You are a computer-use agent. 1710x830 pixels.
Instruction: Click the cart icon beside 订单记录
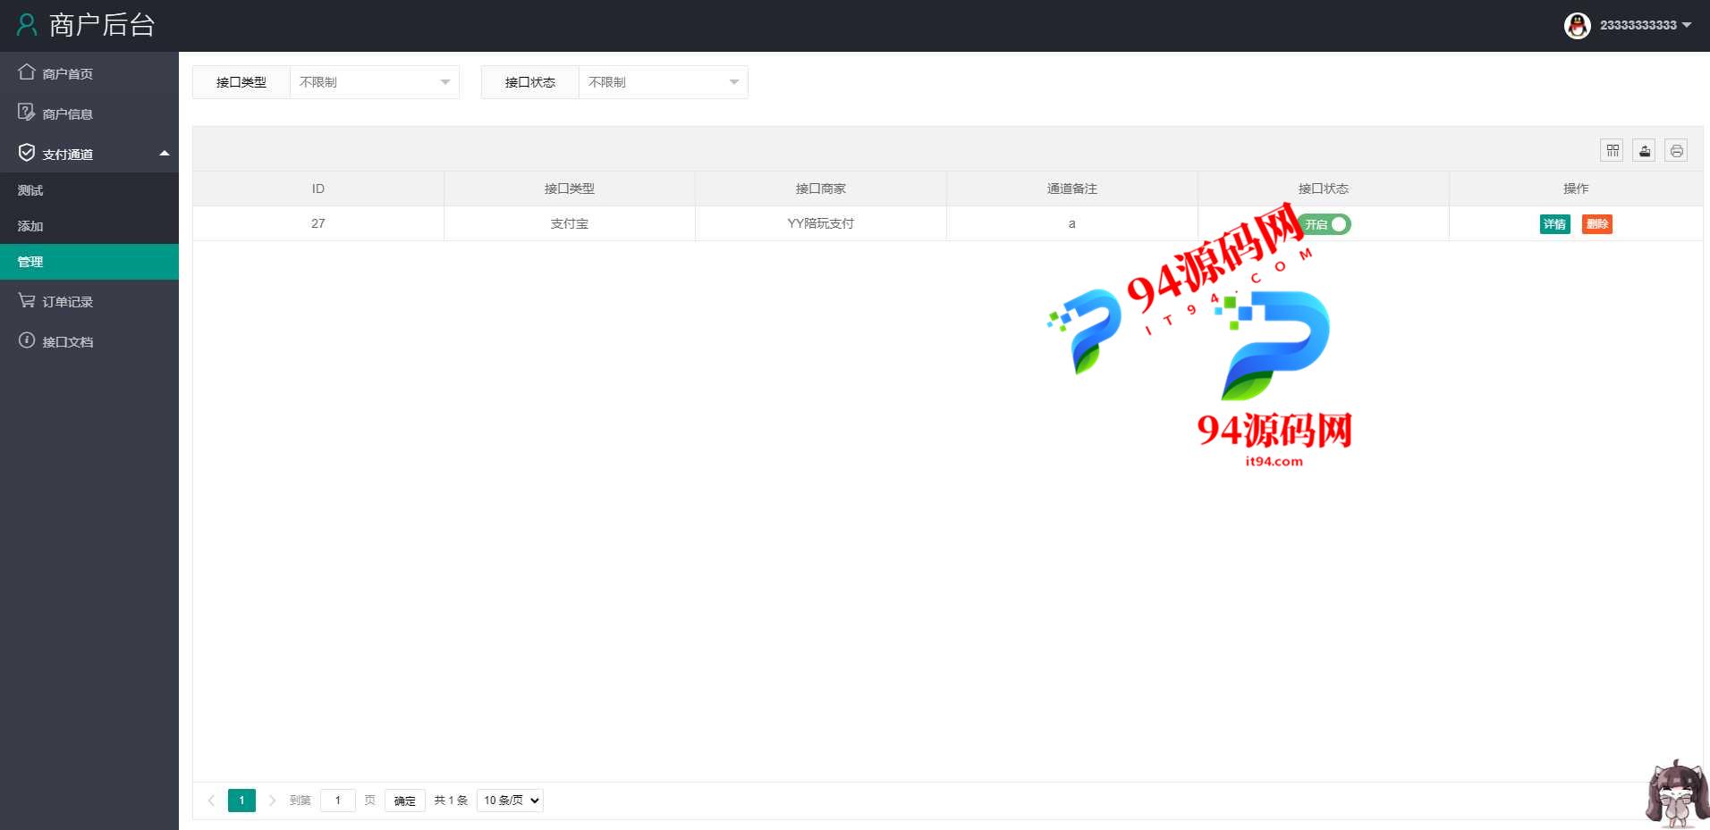(x=27, y=300)
